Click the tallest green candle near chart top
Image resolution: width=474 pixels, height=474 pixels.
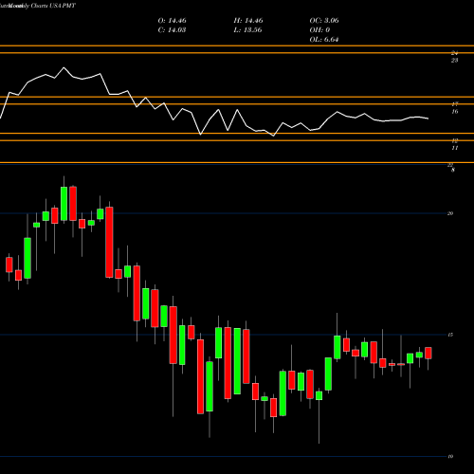(64, 204)
